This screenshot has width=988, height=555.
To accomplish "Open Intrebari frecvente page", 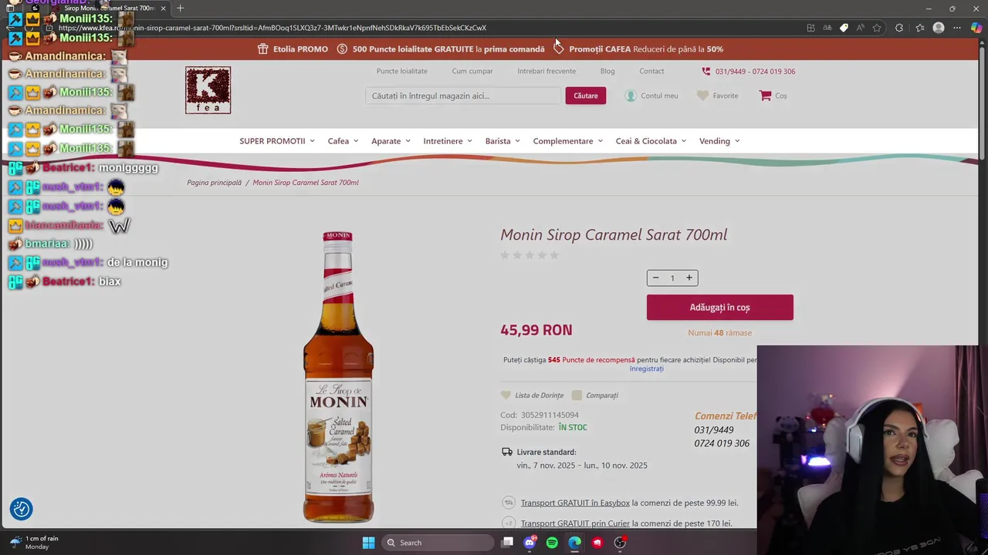I will (x=546, y=71).
